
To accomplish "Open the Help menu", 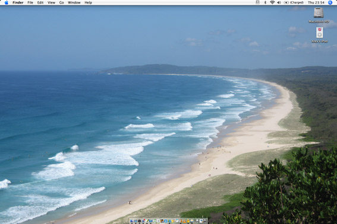I will click(x=89, y=2).
